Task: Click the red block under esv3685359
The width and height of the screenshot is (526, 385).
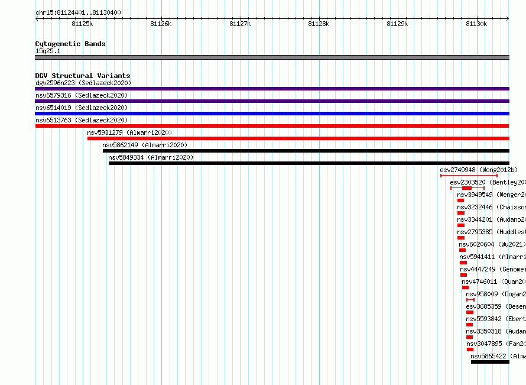Action: tap(470, 312)
